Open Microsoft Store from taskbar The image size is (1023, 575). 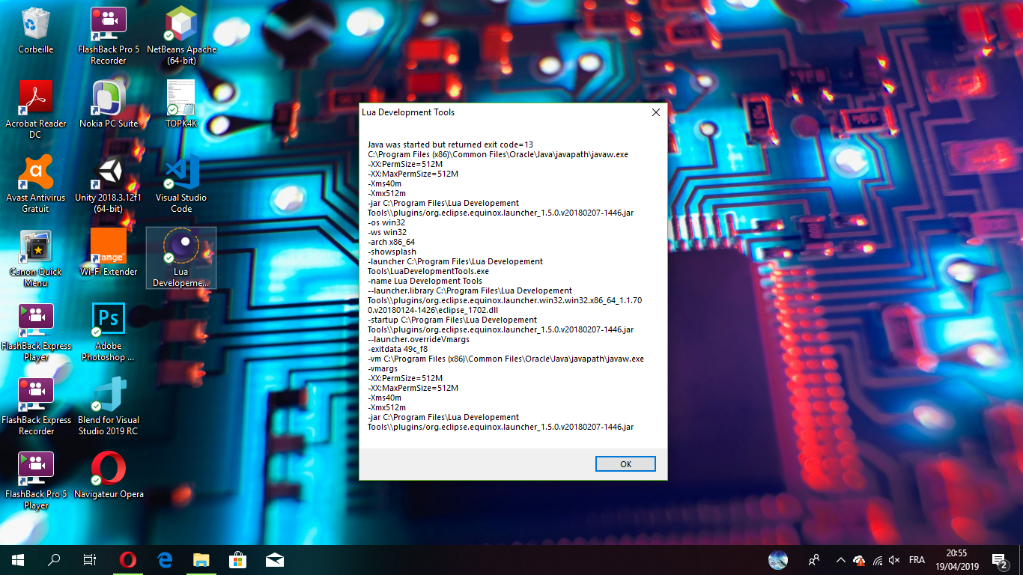click(237, 560)
